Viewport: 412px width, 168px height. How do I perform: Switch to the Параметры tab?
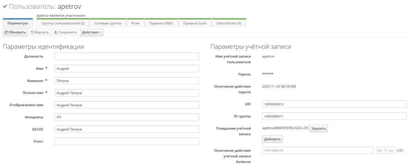point(18,23)
